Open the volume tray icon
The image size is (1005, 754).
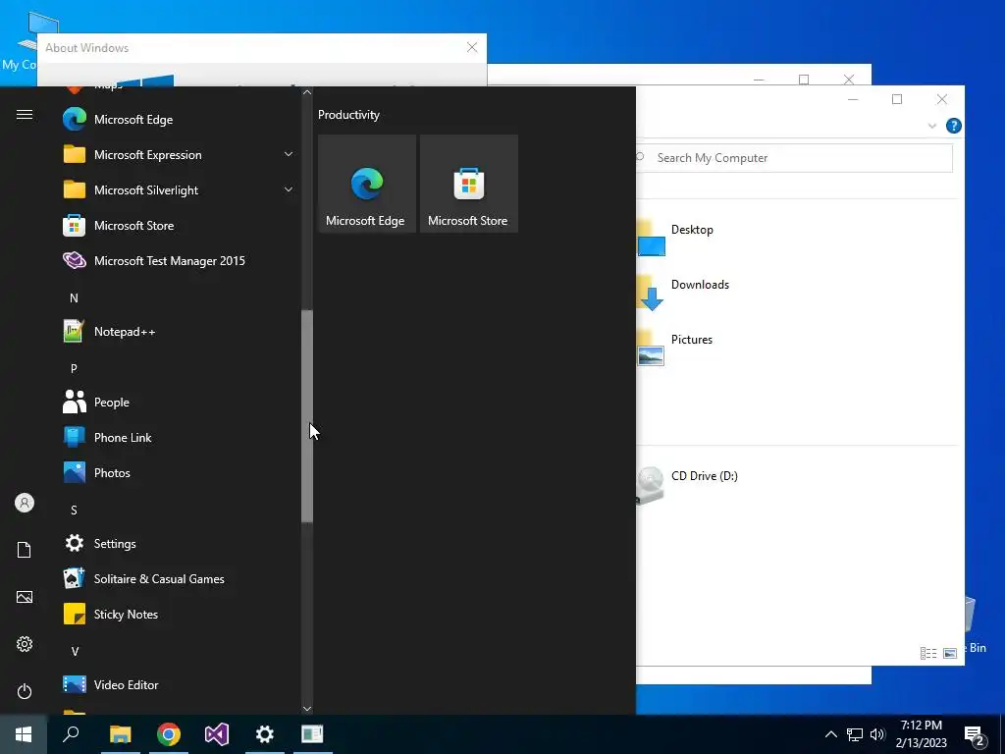877,734
